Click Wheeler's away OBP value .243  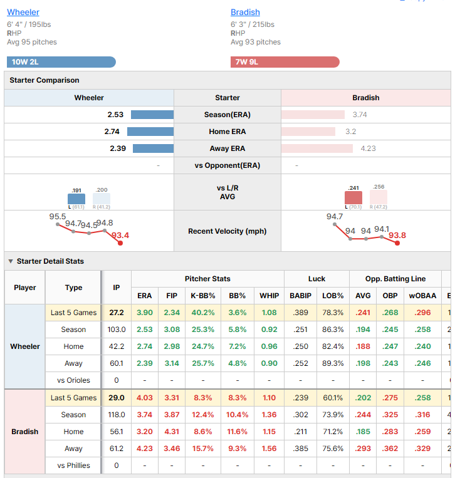[390, 363]
